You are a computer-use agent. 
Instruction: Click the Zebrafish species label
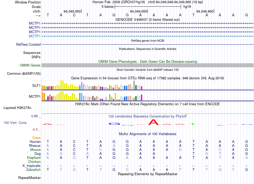pyautogui.click(x=33, y=170)
